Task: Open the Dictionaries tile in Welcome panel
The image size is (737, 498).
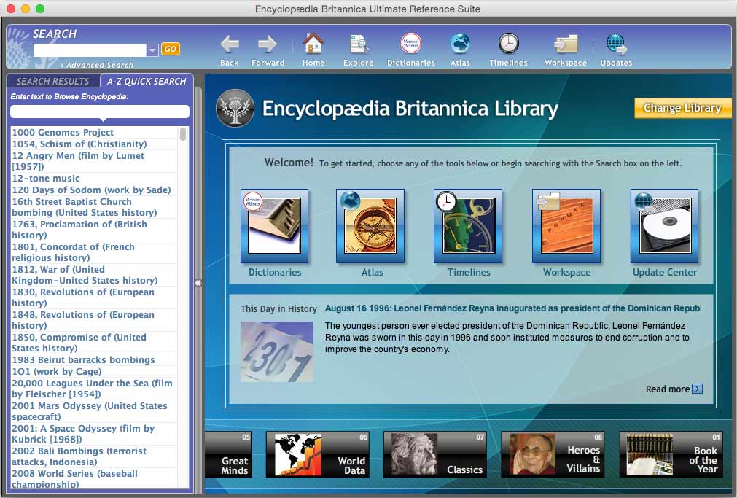Action: coord(275,226)
